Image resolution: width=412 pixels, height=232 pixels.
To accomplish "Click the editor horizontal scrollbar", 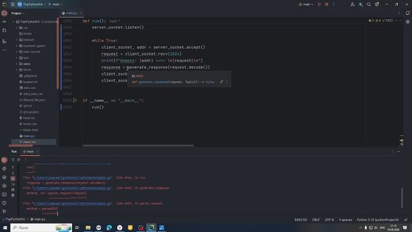I will (138, 146).
